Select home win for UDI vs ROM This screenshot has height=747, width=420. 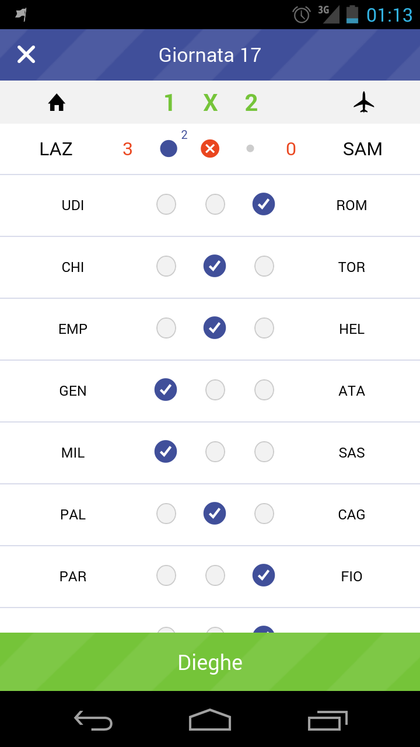166,204
